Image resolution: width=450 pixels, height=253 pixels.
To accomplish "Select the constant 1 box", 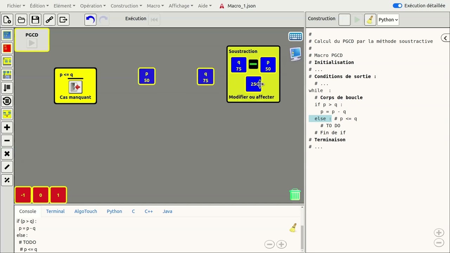I will (58, 195).
